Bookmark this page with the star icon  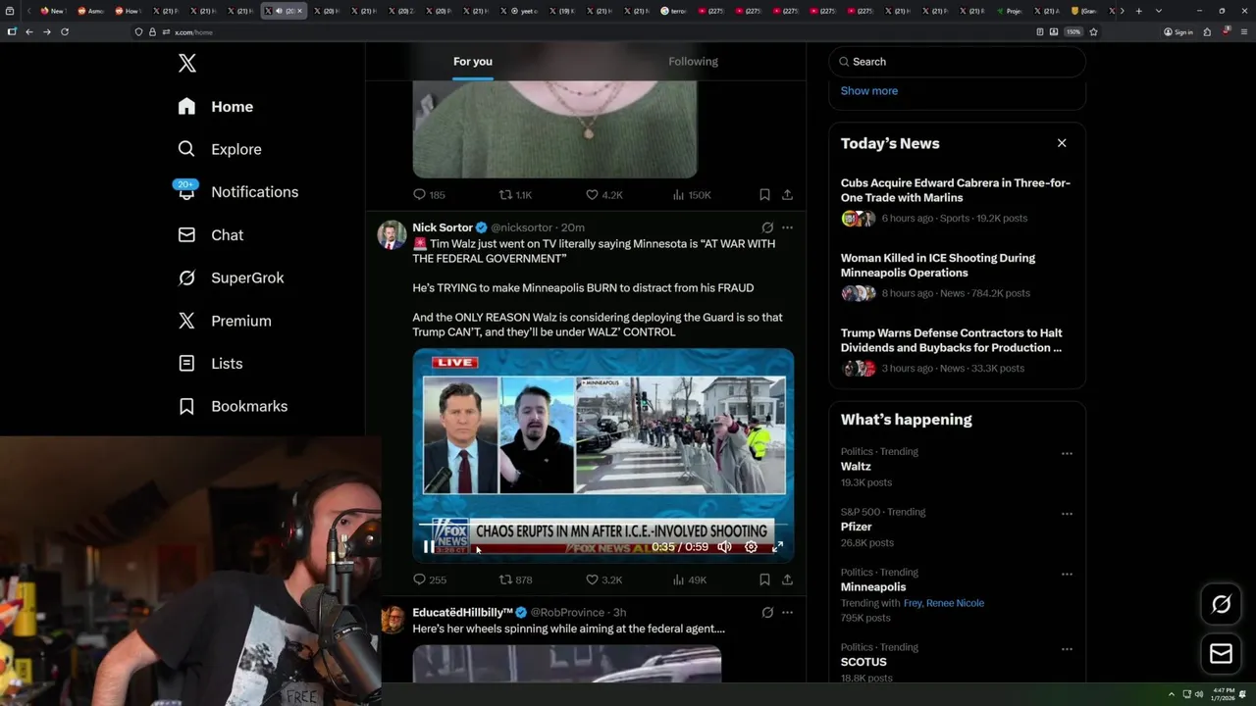[x=1093, y=32]
